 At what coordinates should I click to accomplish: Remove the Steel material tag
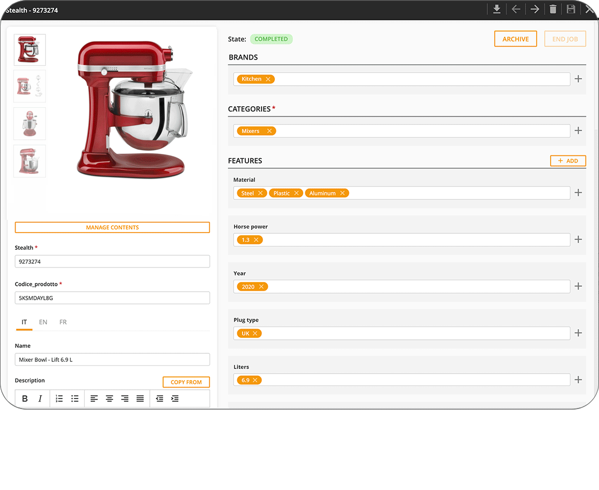(x=260, y=193)
